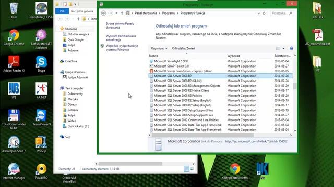
Task: Select Microsoft Silverlight 5 SDK row
Action: [x=220, y=61]
